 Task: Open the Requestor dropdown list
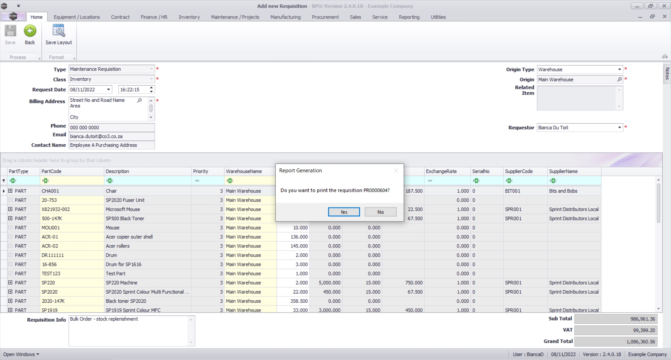[619, 128]
